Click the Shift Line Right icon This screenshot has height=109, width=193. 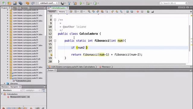click(x=132, y=12)
